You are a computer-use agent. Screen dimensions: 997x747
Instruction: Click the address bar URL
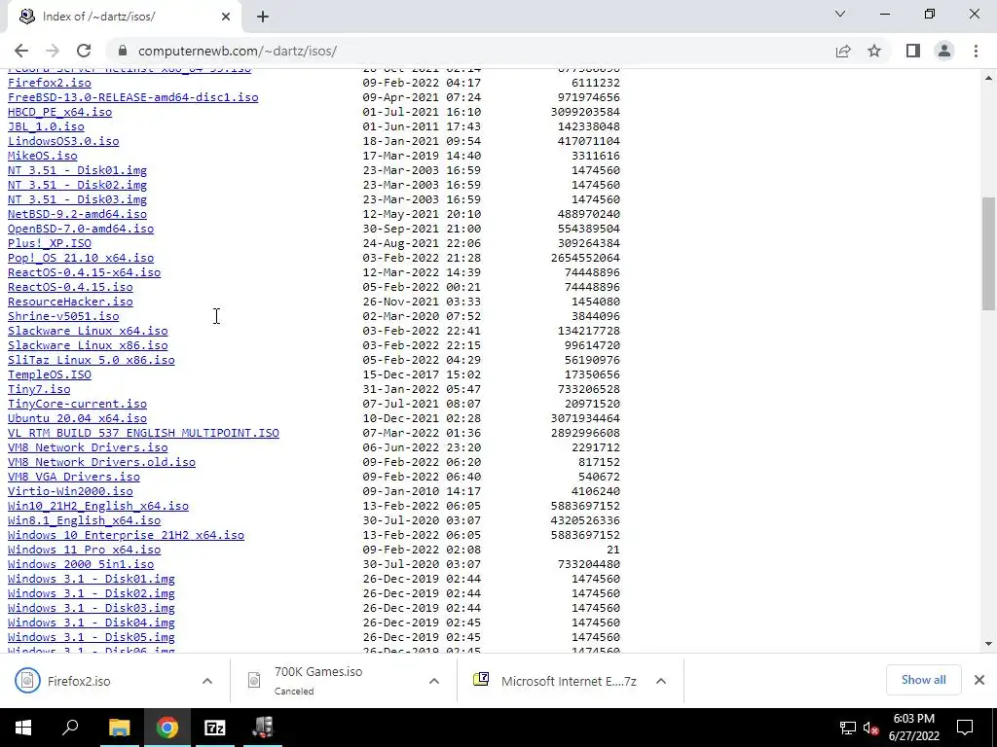click(x=238, y=51)
